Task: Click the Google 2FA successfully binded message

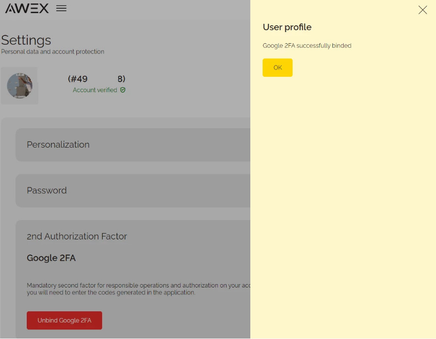Action: 307,46
